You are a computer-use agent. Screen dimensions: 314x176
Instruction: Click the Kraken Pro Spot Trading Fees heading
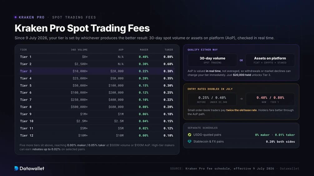[x=82, y=28]
